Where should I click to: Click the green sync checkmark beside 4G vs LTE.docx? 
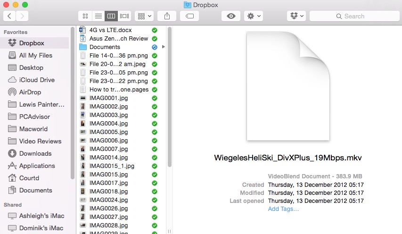click(x=154, y=30)
